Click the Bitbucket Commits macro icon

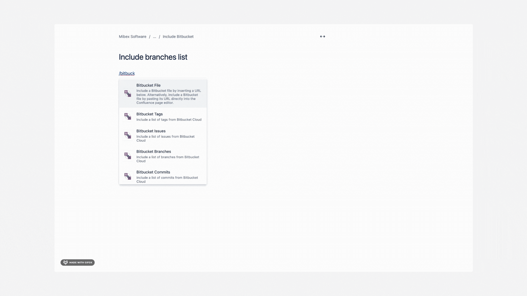click(x=128, y=176)
